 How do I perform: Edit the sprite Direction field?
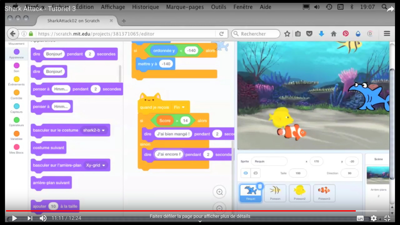click(349, 173)
